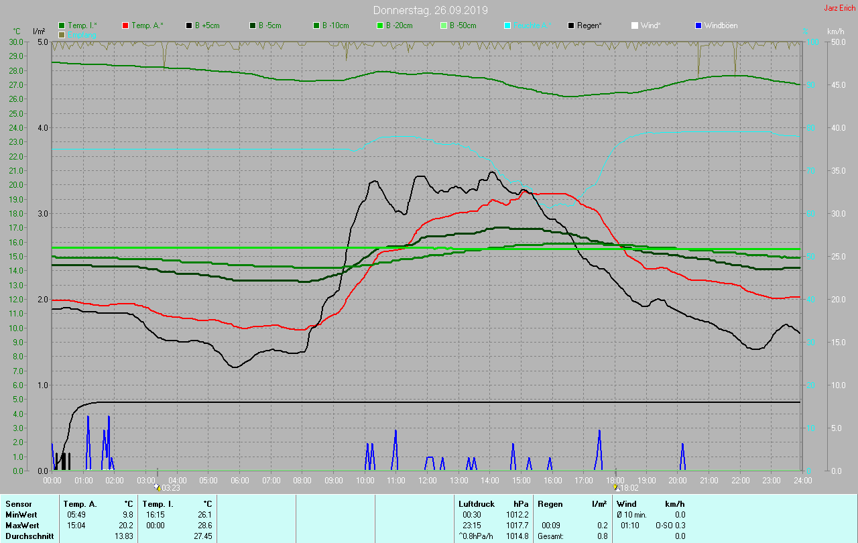Screen dimensions: 858x543
Task: Click the cyan legend swatch in the top row
Action: point(507,25)
